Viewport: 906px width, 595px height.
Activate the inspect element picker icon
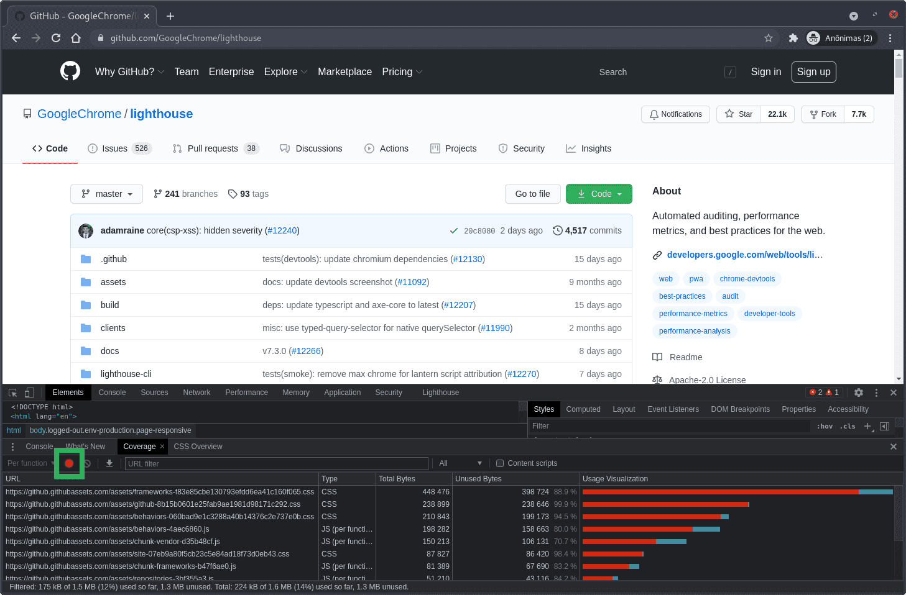pos(12,393)
